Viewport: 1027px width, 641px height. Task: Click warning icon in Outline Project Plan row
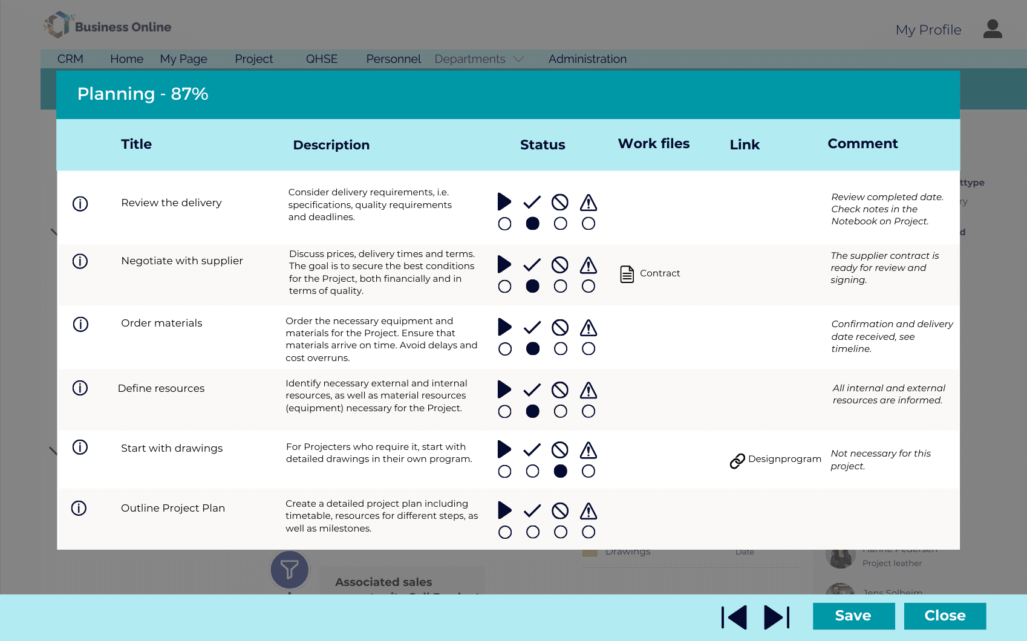coord(588,511)
